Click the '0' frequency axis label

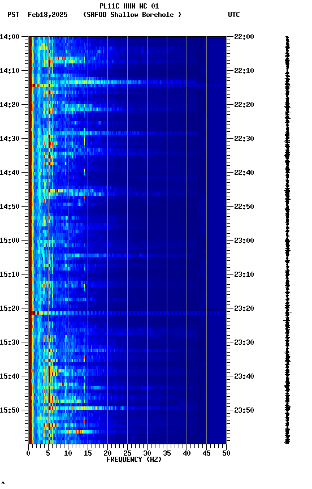(x=28, y=453)
